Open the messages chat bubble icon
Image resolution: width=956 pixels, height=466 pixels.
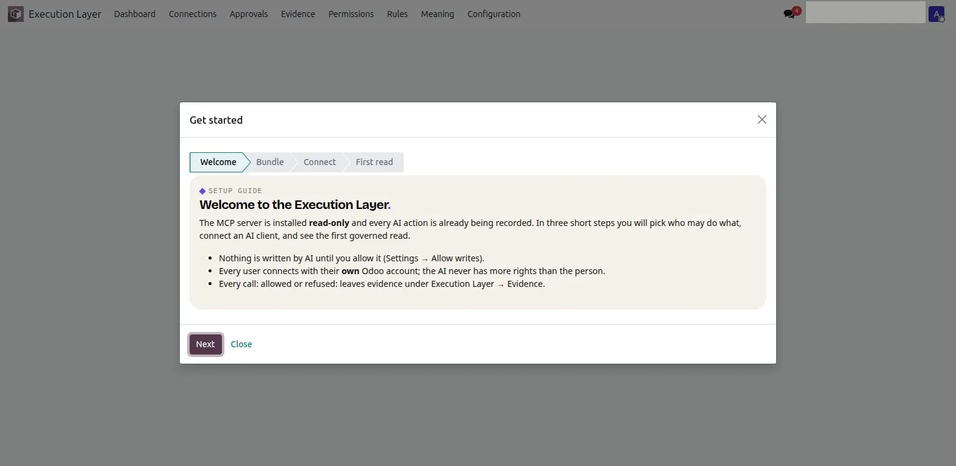(790, 13)
